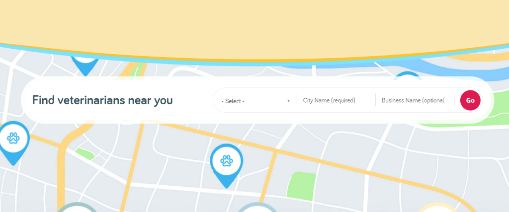Focus the City Name (required) field
The image size is (509, 212).
click(x=336, y=100)
